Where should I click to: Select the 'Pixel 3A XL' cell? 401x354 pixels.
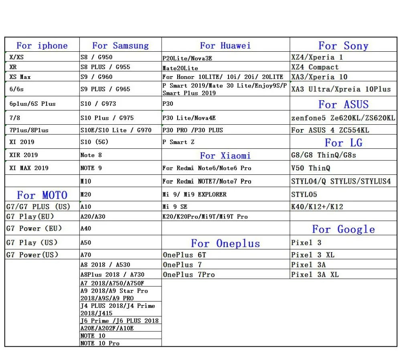[344, 274]
